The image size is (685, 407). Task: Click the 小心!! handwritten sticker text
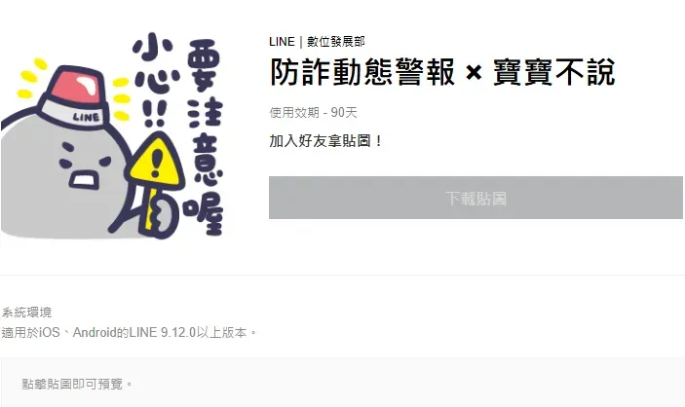155,81
